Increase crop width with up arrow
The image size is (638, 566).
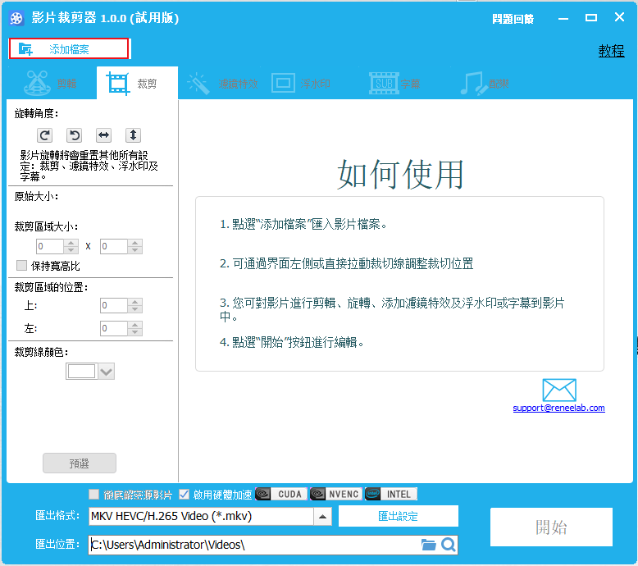tap(71, 243)
